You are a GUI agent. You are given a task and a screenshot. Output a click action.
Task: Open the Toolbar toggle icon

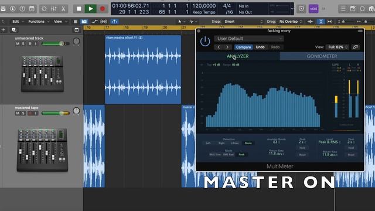32,9
